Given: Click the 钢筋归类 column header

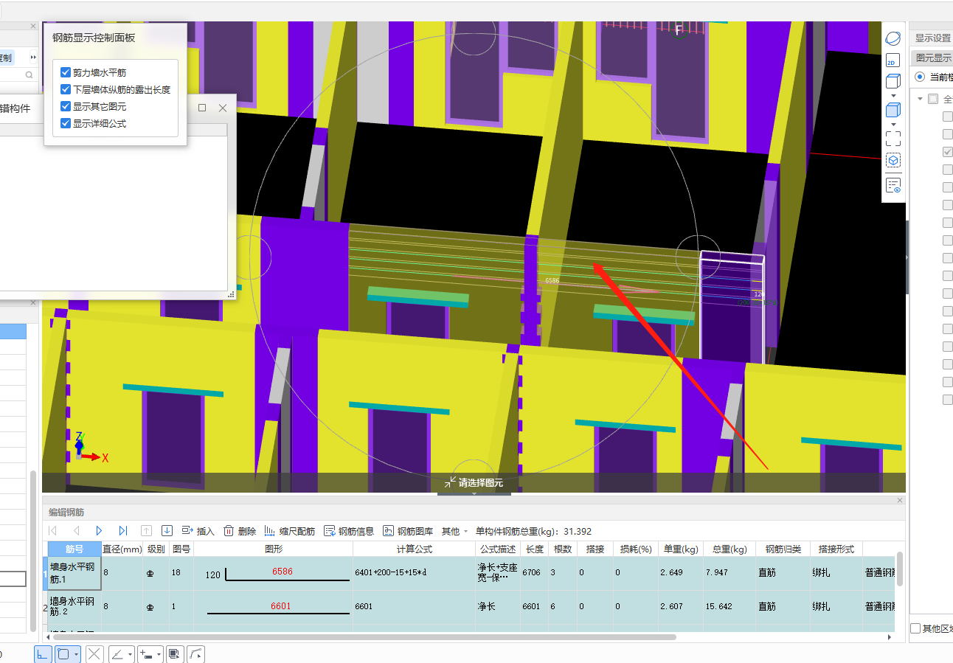Looking at the screenshot, I should coord(783,549).
